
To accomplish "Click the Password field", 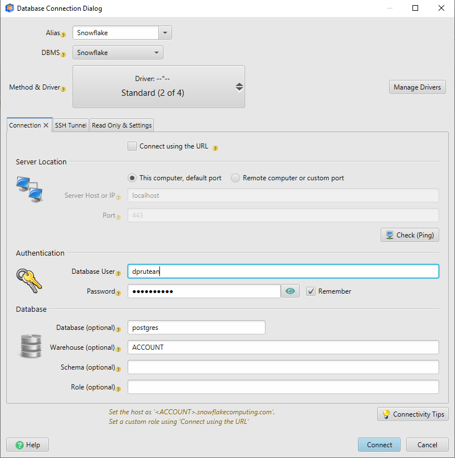I will pos(204,291).
